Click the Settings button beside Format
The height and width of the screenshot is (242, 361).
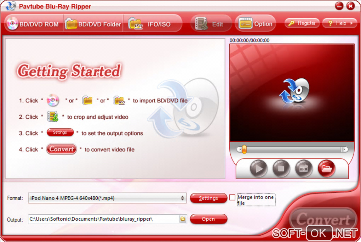pos(208,198)
